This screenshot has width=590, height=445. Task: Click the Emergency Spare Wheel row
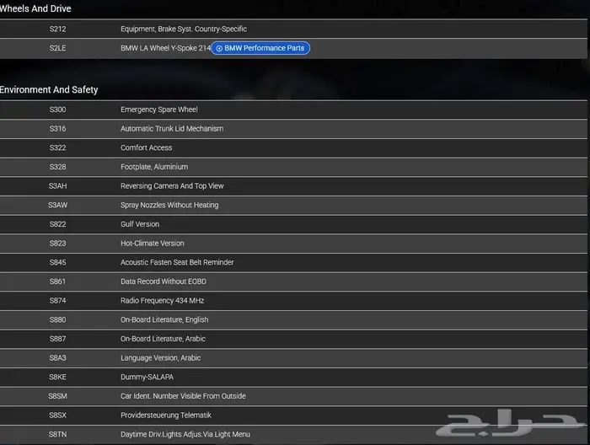(x=158, y=110)
